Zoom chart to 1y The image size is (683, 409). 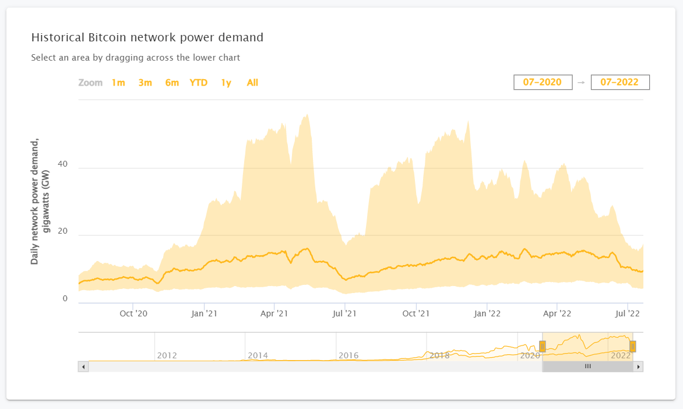[x=226, y=83]
